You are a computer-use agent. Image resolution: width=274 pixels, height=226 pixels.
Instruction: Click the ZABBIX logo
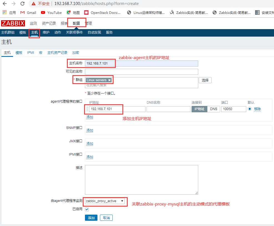(13, 23)
